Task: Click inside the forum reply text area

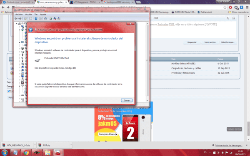Action: point(193,30)
